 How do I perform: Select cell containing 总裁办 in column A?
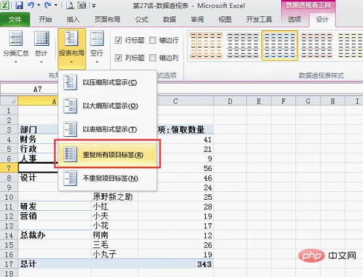pyautogui.click(x=33, y=235)
